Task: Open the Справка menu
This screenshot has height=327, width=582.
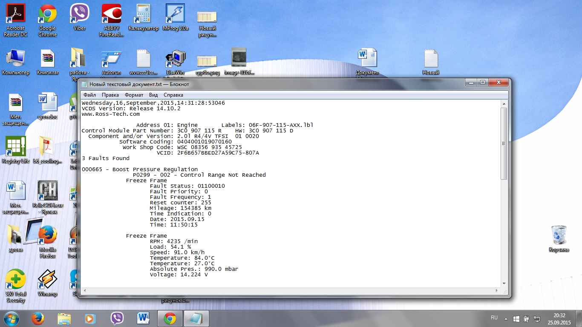Action: 173,95
